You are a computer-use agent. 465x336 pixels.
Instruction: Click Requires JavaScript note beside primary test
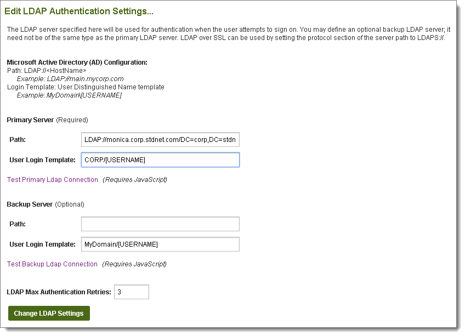(135, 180)
